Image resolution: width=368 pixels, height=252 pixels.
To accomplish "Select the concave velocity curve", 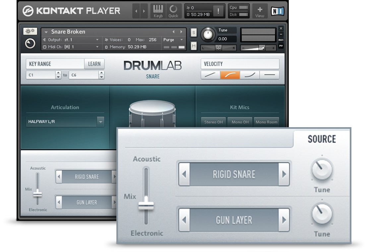I will (x=250, y=75).
